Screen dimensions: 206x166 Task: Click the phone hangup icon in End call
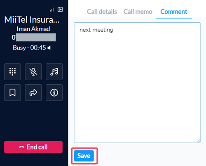21,147
